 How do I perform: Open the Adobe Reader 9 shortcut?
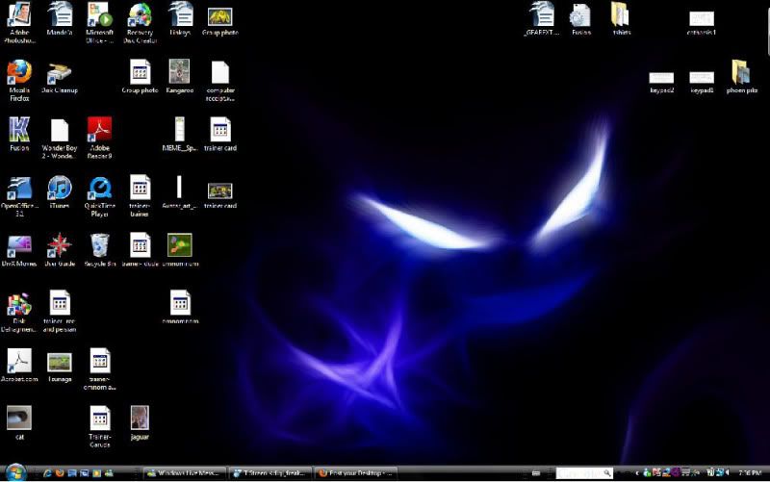[100, 130]
